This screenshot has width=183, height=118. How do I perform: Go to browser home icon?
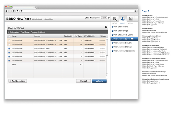17,11
